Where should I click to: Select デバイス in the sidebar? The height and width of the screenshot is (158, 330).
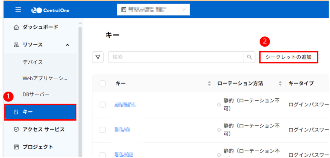pyautogui.click(x=33, y=62)
